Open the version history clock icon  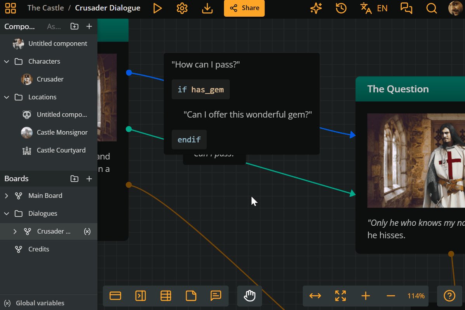341,8
